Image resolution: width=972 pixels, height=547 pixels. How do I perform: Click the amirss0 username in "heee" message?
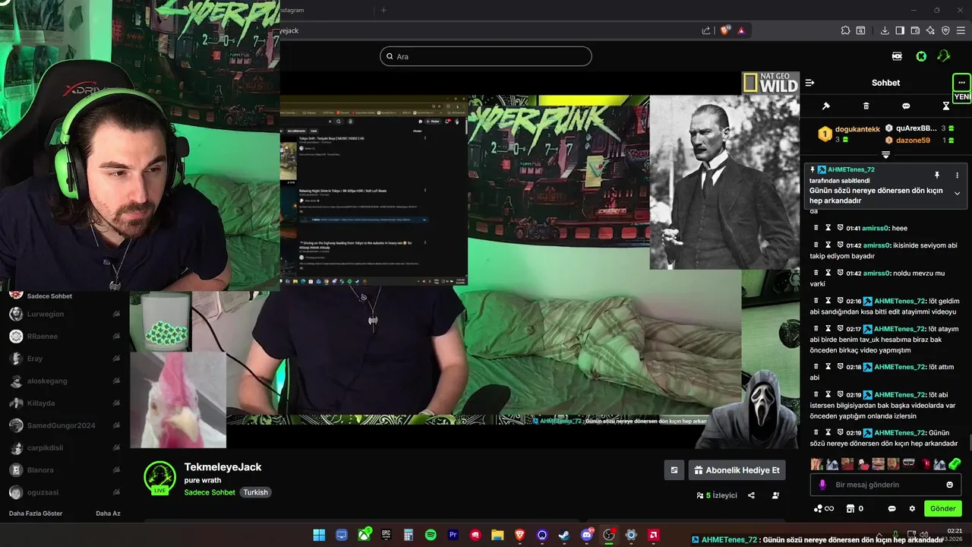click(876, 228)
